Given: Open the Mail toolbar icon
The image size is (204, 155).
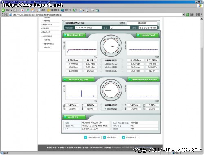Looking at the screenshot, I should pyautogui.click(x=81, y=10).
